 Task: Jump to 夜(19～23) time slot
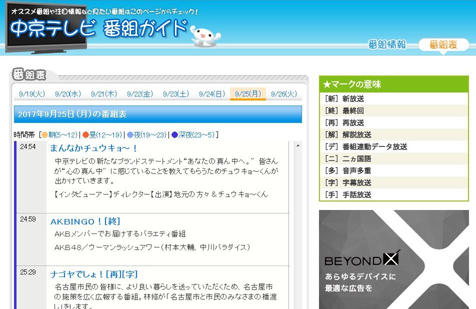click(150, 135)
